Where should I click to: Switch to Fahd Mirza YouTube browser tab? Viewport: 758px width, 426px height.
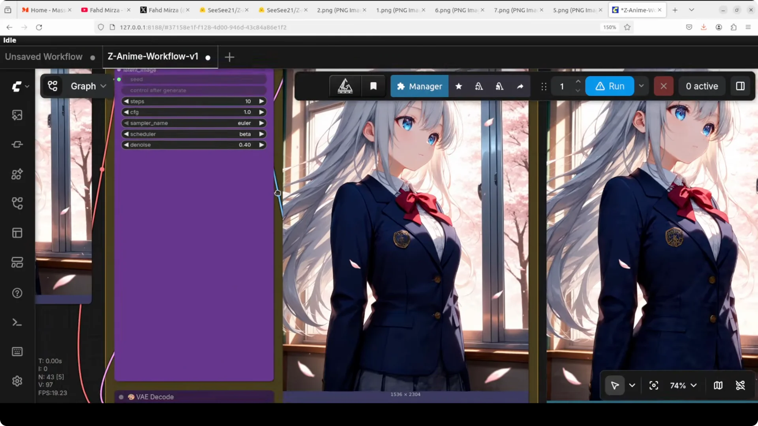tap(105, 10)
